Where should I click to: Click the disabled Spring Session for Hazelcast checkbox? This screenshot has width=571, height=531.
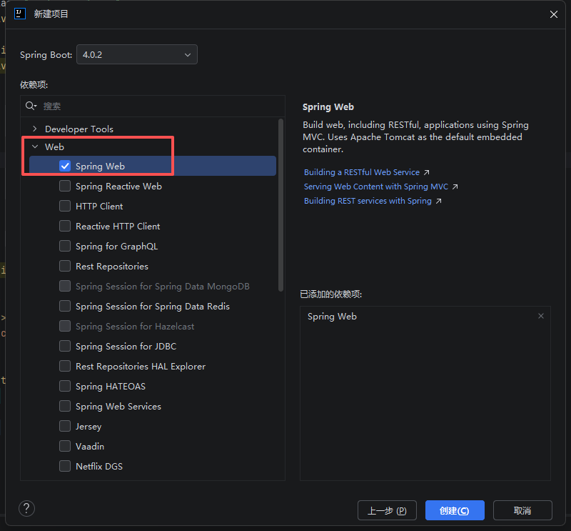tap(65, 326)
